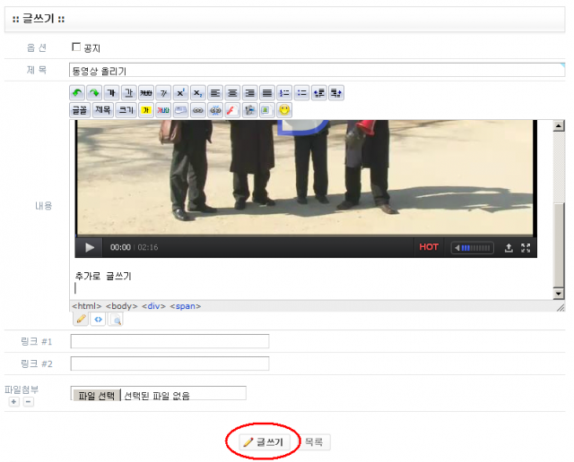Insert a numbered list
This screenshot has height=462, width=574.
pyautogui.click(x=284, y=93)
